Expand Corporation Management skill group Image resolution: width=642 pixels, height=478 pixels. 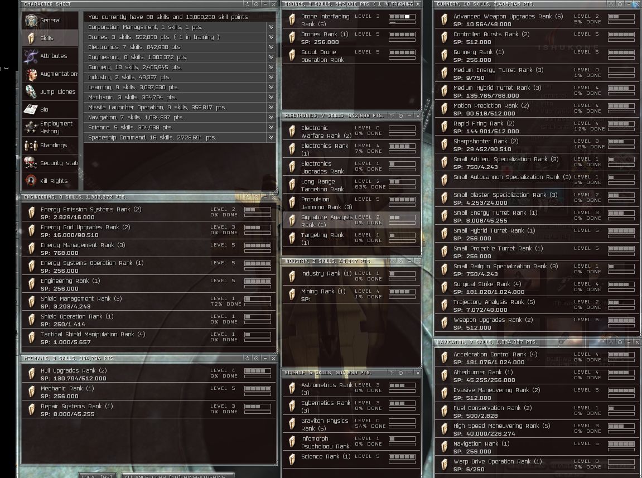click(271, 27)
